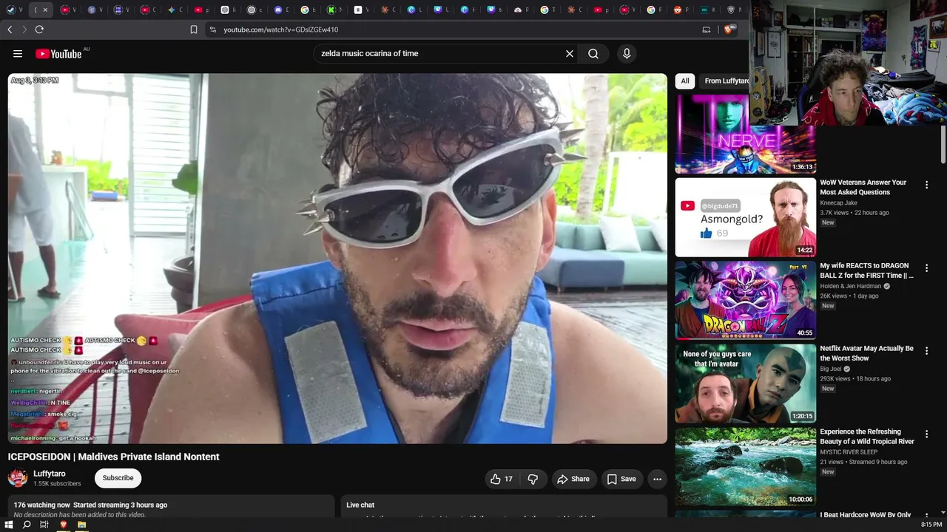
Task: Open options menu for Netflix Avatar video
Action: point(926,351)
